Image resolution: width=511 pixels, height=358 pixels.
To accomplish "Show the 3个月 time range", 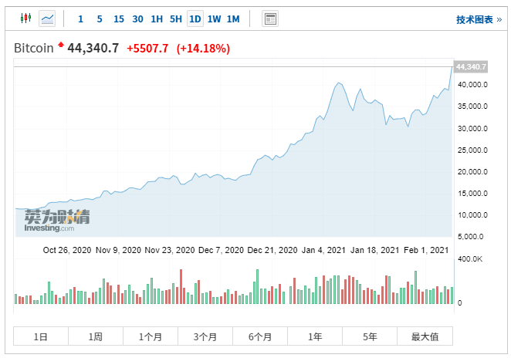I will [205, 336].
